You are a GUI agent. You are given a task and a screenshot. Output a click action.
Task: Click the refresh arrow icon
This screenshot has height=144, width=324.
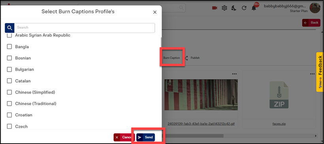(244, 8)
